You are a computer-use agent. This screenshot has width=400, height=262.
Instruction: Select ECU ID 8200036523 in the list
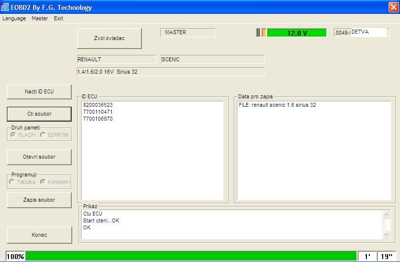(x=98, y=105)
